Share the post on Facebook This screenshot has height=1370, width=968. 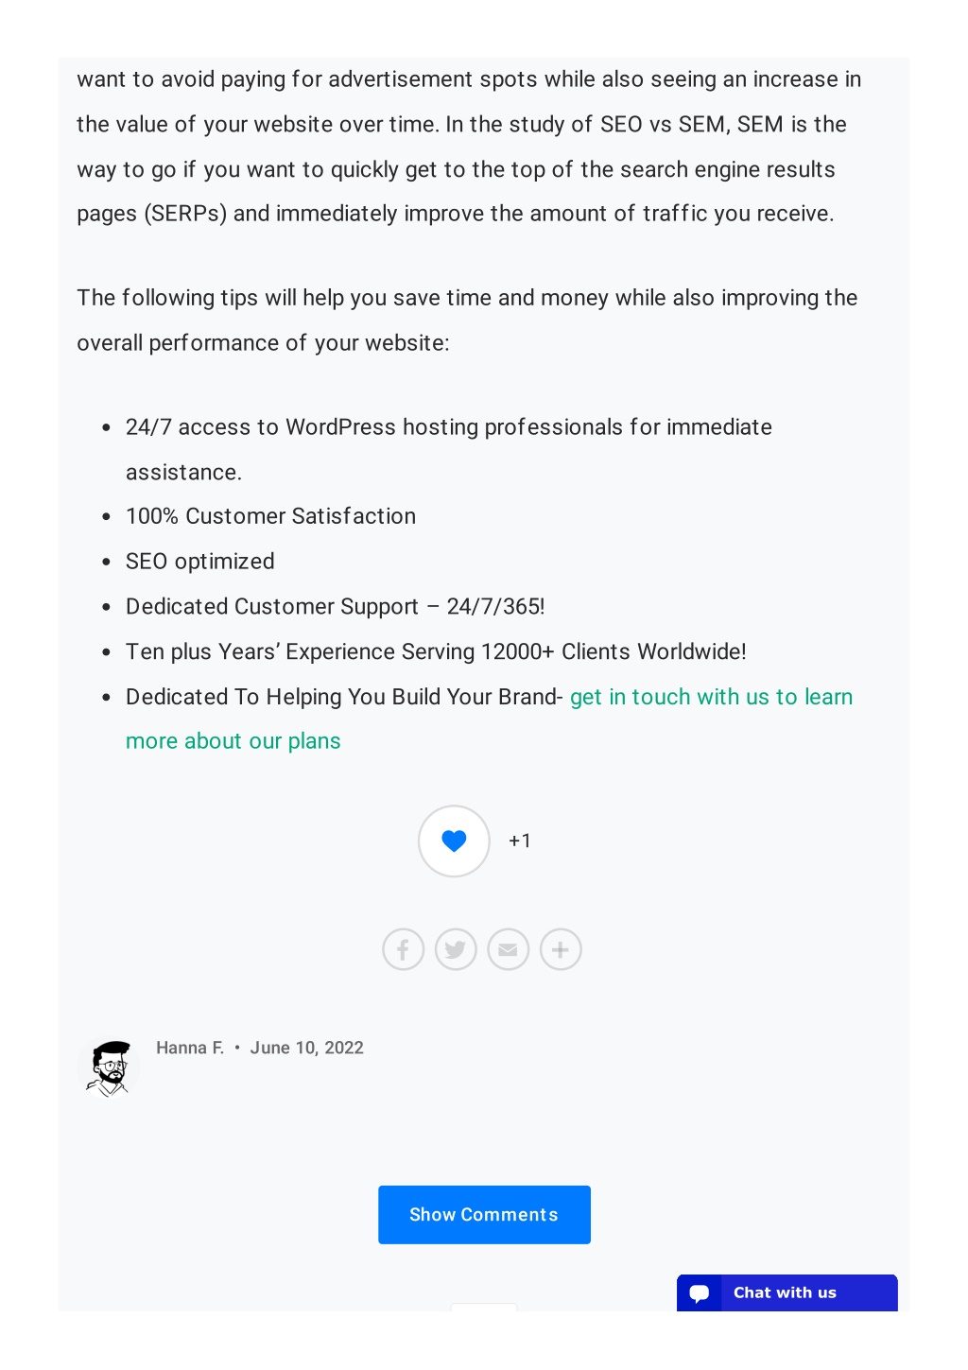403,949
